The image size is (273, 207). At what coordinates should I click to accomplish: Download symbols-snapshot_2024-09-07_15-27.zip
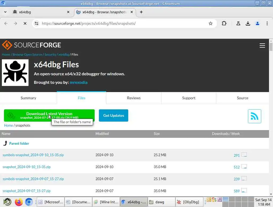pyautogui.click(x=33, y=179)
